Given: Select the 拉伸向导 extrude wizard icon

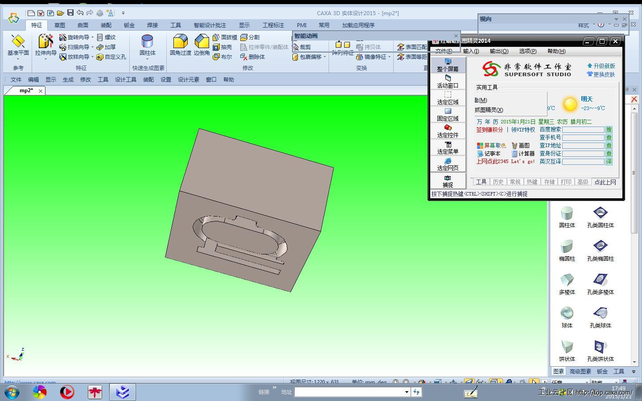Looking at the screenshot, I should click(45, 41).
